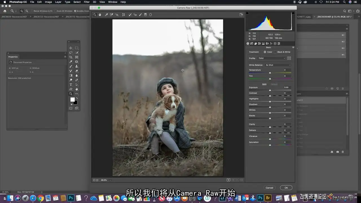361x203 pixels.
Task: Disable the Scrubby Zoom checkbox
Action: 75,11
